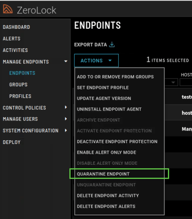Collapse the Manage Endpoints section arrow
Image resolution: width=192 pixels, height=219 pixels.
(x=65, y=61)
